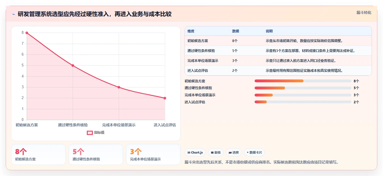Click x-axis label 完成本单位场景演示
The image size is (383, 176).
[x=119, y=125]
